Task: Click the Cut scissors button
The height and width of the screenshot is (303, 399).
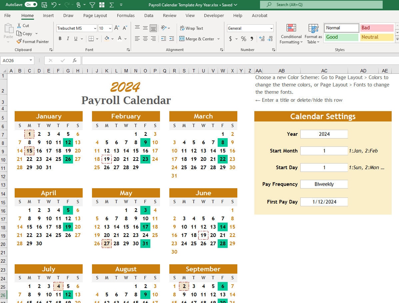Action: [x=23, y=25]
